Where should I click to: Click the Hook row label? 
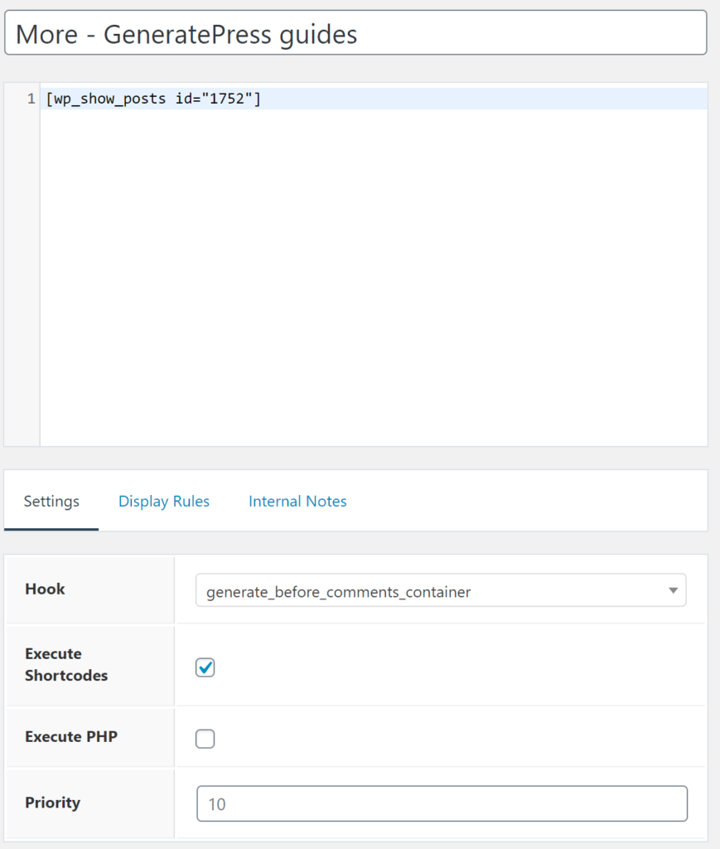point(45,589)
